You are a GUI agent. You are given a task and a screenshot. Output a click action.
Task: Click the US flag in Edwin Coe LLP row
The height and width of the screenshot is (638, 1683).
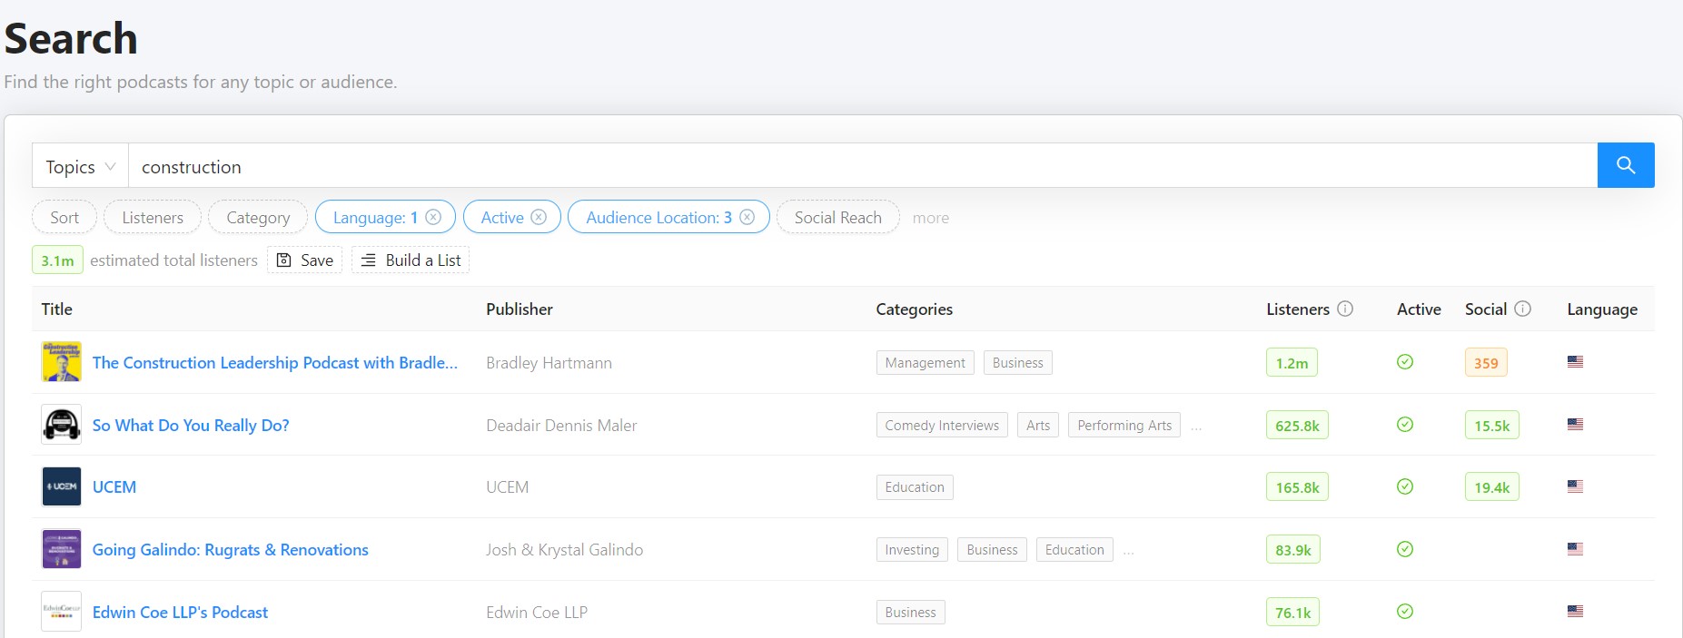coord(1575,612)
